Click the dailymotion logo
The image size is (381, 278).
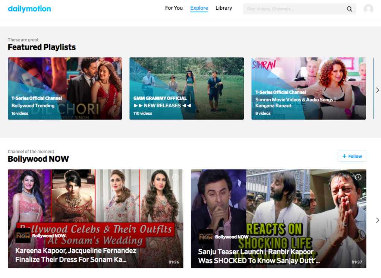tap(29, 9)
